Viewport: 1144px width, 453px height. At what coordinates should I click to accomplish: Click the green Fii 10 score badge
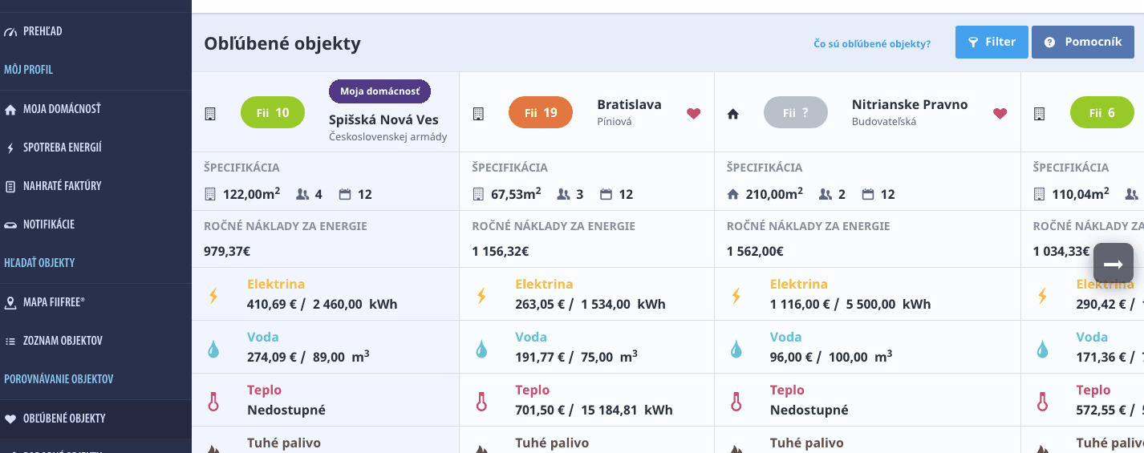pyautogui.click(x=273, y=113)
